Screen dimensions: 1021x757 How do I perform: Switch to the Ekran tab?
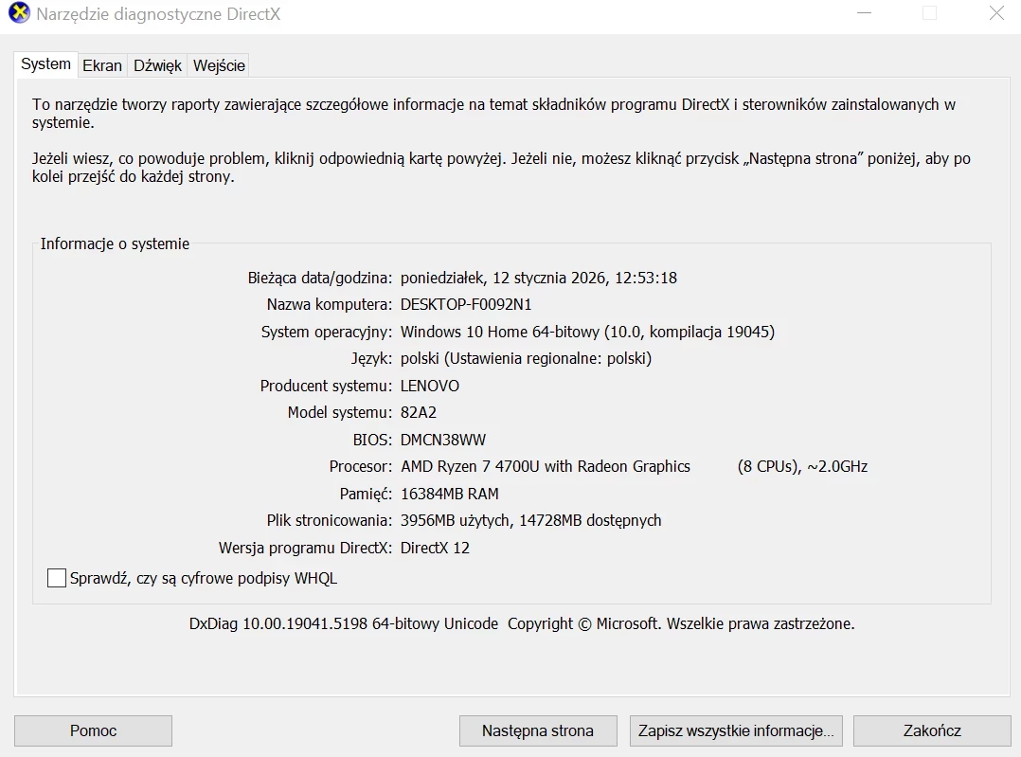click(101, 64)
